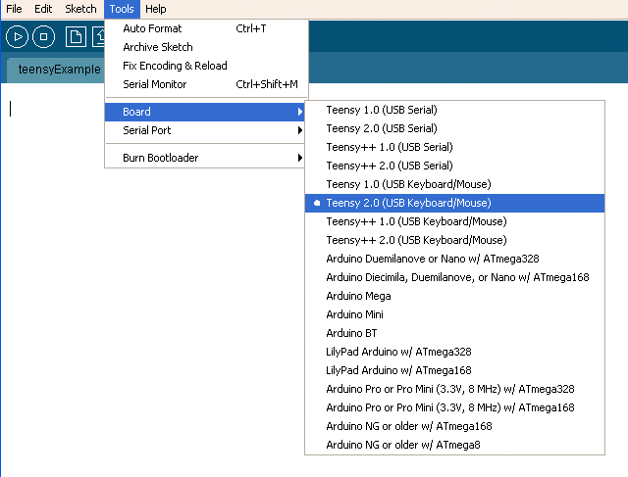The image size is (628, 477).
Task: Close the open Tools menu
Action: (x=122, y=9)
